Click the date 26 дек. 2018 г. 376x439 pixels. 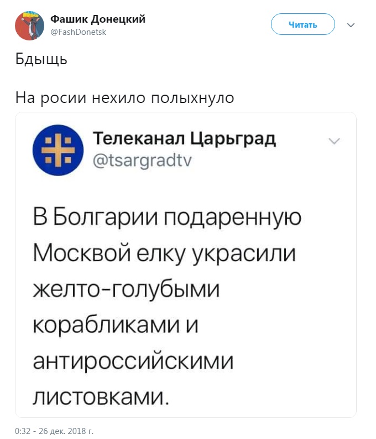[67, 430]
